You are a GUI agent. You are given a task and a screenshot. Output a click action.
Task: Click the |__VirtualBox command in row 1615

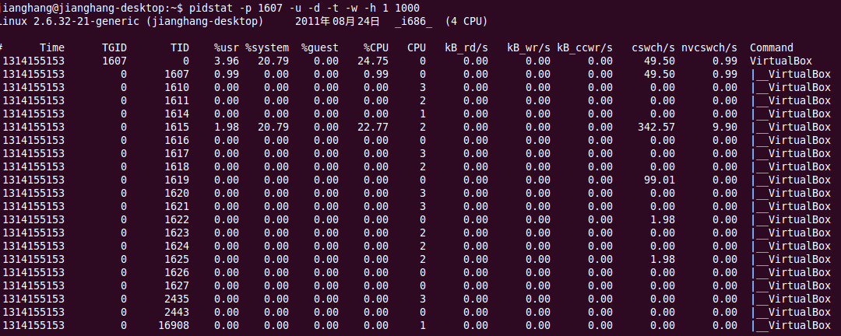click(x=790, y=127)
